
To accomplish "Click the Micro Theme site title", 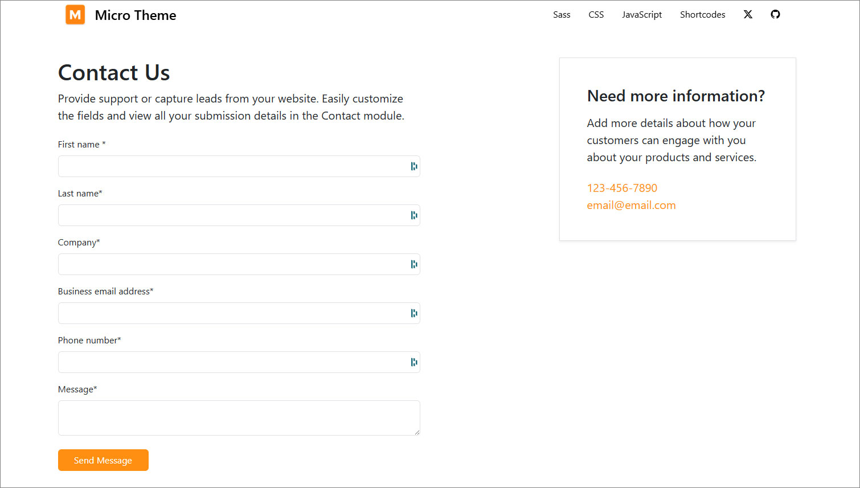I will coord(136,15).
